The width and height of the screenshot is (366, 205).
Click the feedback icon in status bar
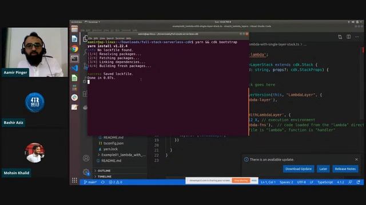[350, 182]
